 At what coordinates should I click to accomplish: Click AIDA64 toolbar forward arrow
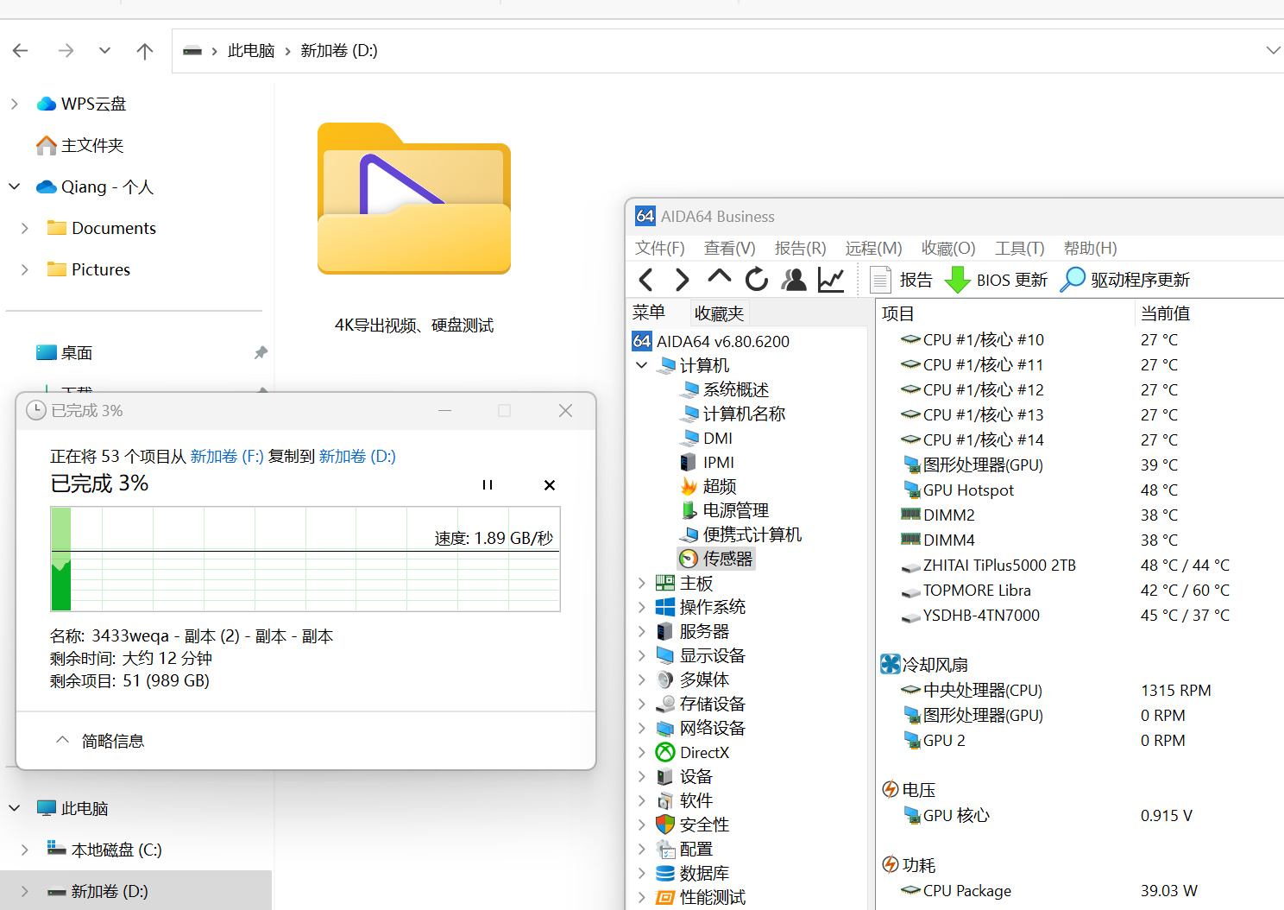point(682,280)
